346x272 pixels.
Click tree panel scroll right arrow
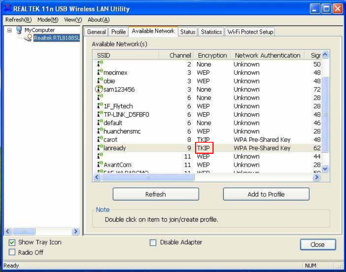(75, 231)
